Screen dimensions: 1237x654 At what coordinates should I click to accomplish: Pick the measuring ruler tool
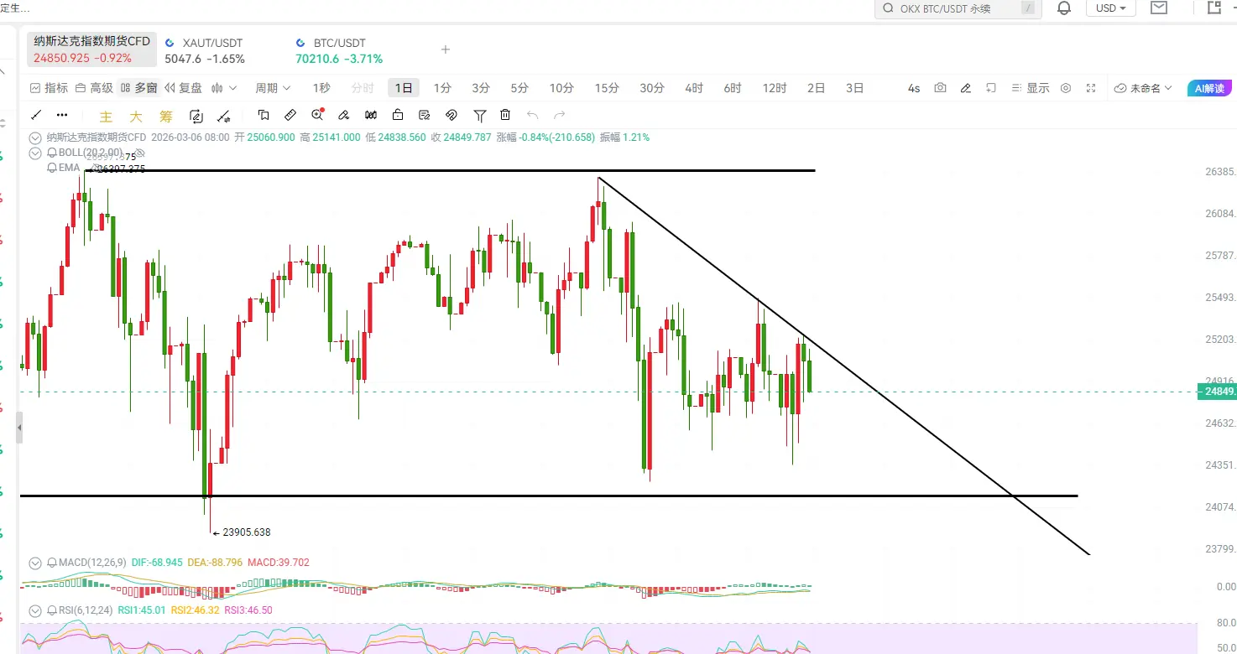[290, 115]
